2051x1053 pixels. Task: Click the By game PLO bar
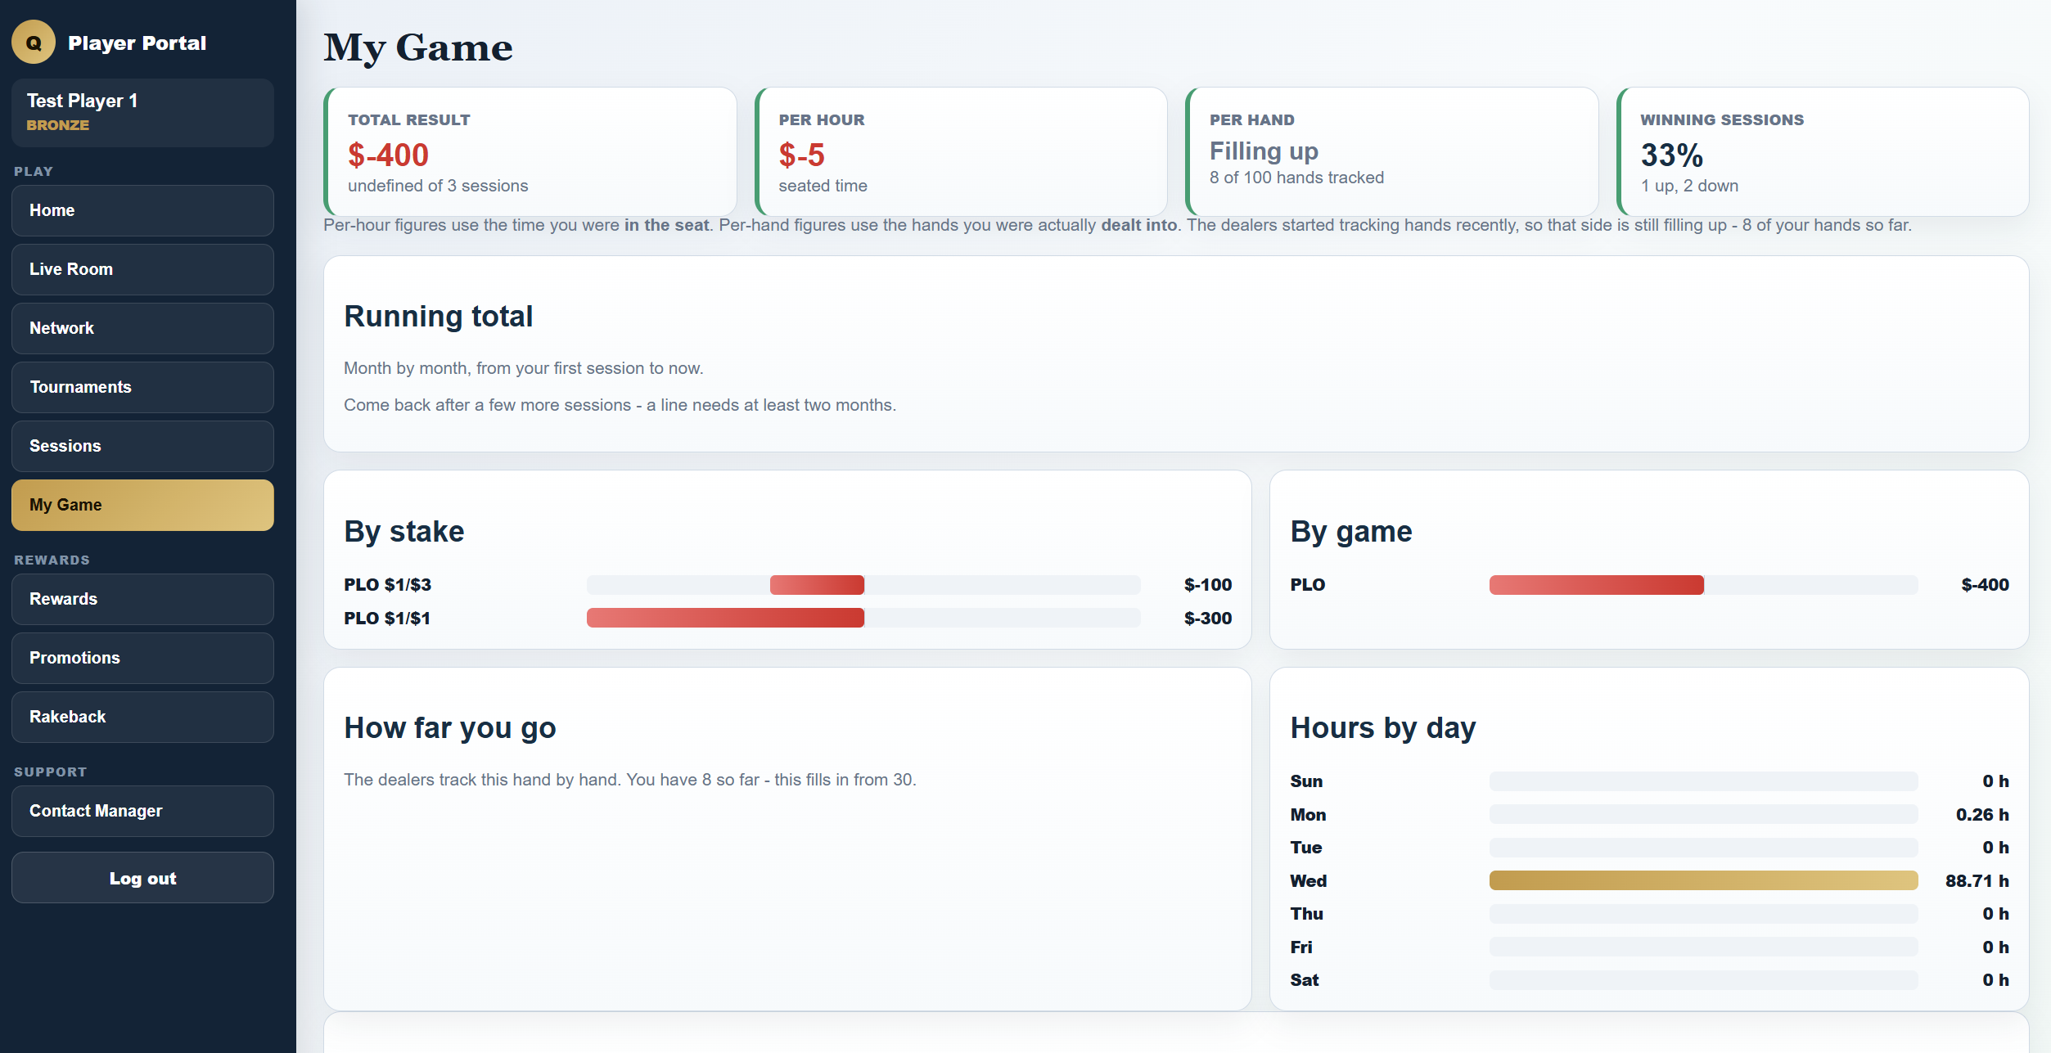tap(1596, 585)
